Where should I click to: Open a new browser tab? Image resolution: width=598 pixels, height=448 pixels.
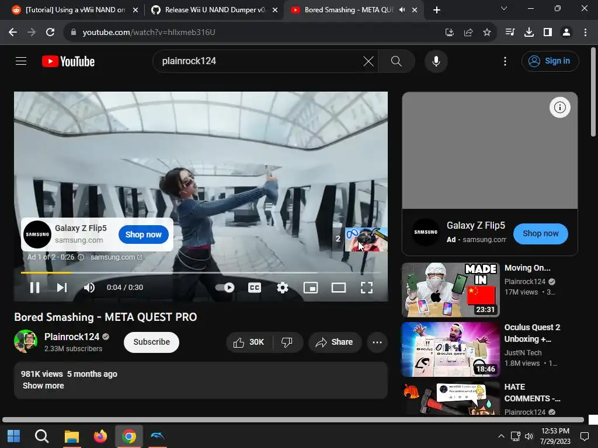pos(437,10)
